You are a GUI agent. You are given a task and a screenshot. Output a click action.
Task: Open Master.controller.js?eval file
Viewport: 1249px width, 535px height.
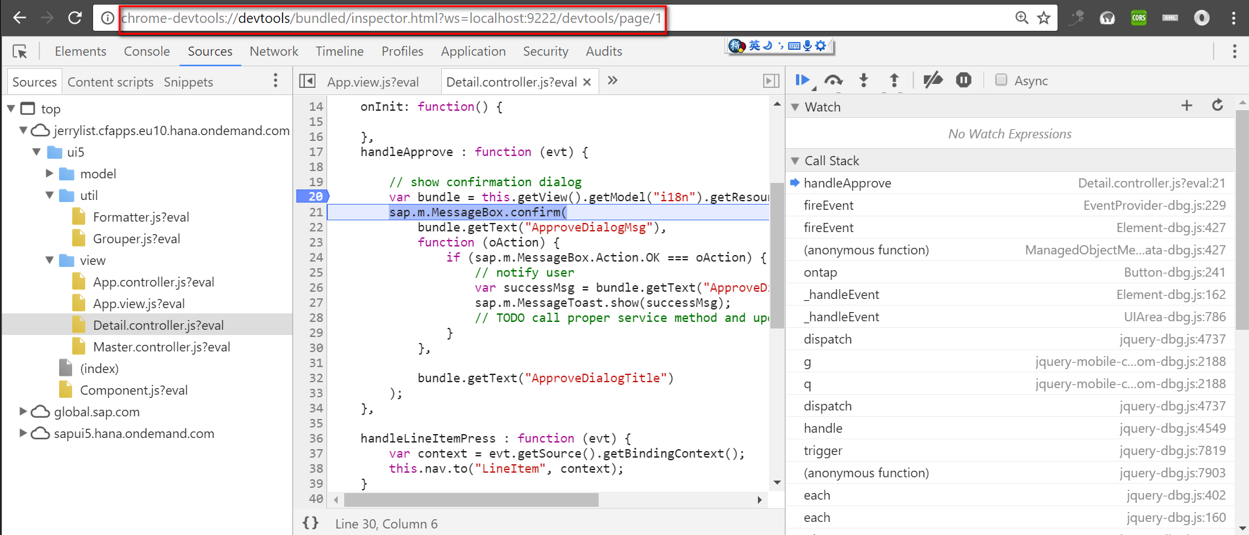click(161, 347)
